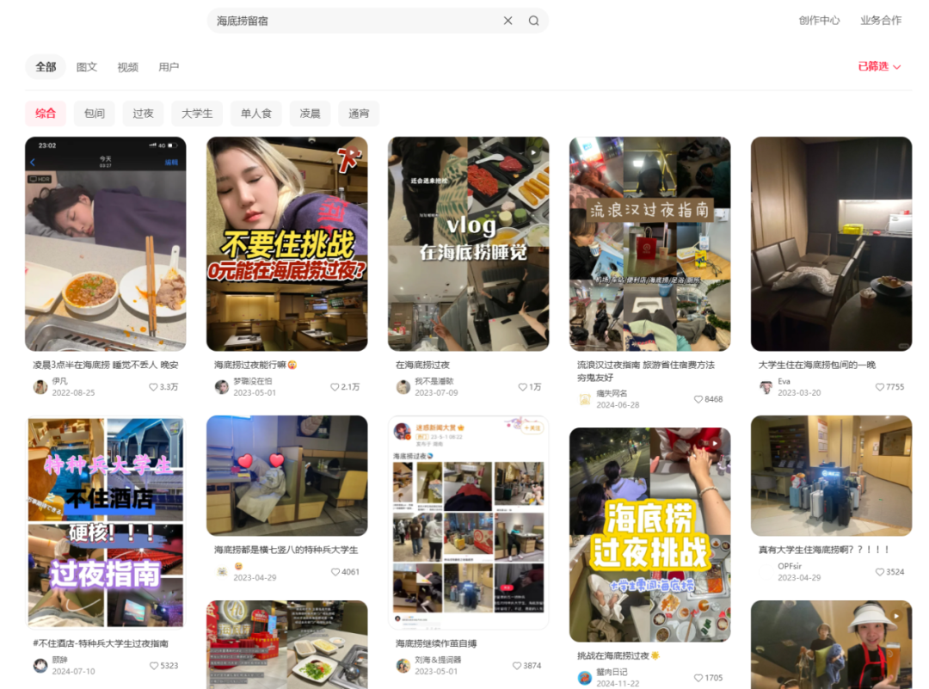Screen dimensions: 929x689
Task: Like the post with 7755 likes
Action: 880,387
